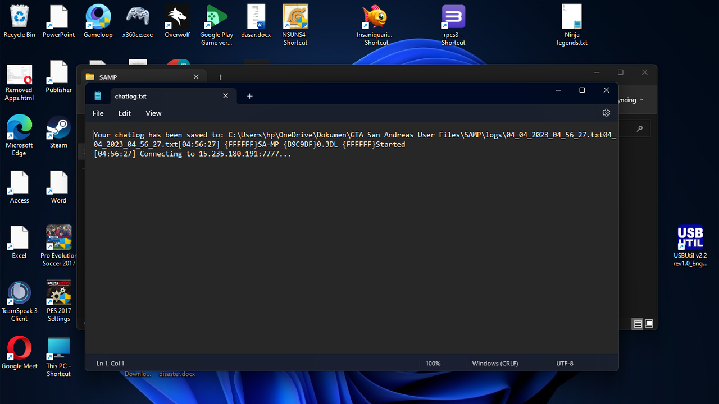Add a new tab in Notepad
The height and width of the screenshot is (404, 719).
tap(250, 96)
